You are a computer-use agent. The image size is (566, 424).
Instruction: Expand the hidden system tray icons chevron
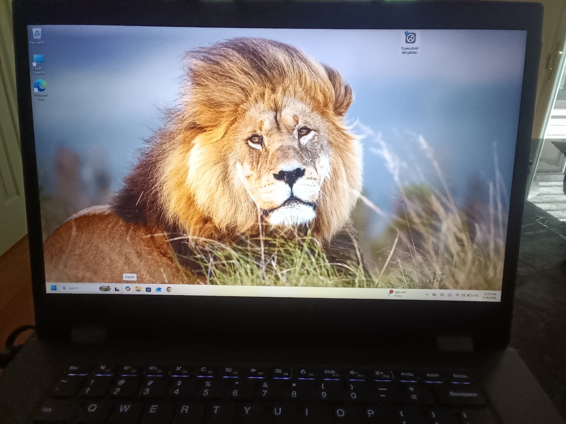pos(427,295)
